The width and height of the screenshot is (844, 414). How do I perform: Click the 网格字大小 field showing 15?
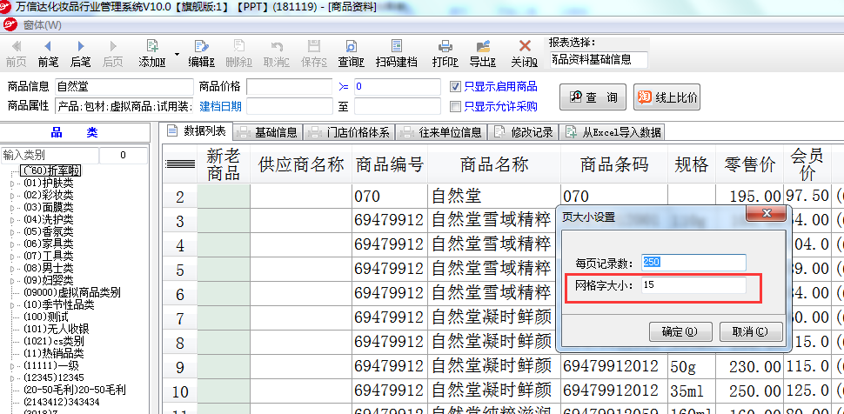click(x=693, y=285)
